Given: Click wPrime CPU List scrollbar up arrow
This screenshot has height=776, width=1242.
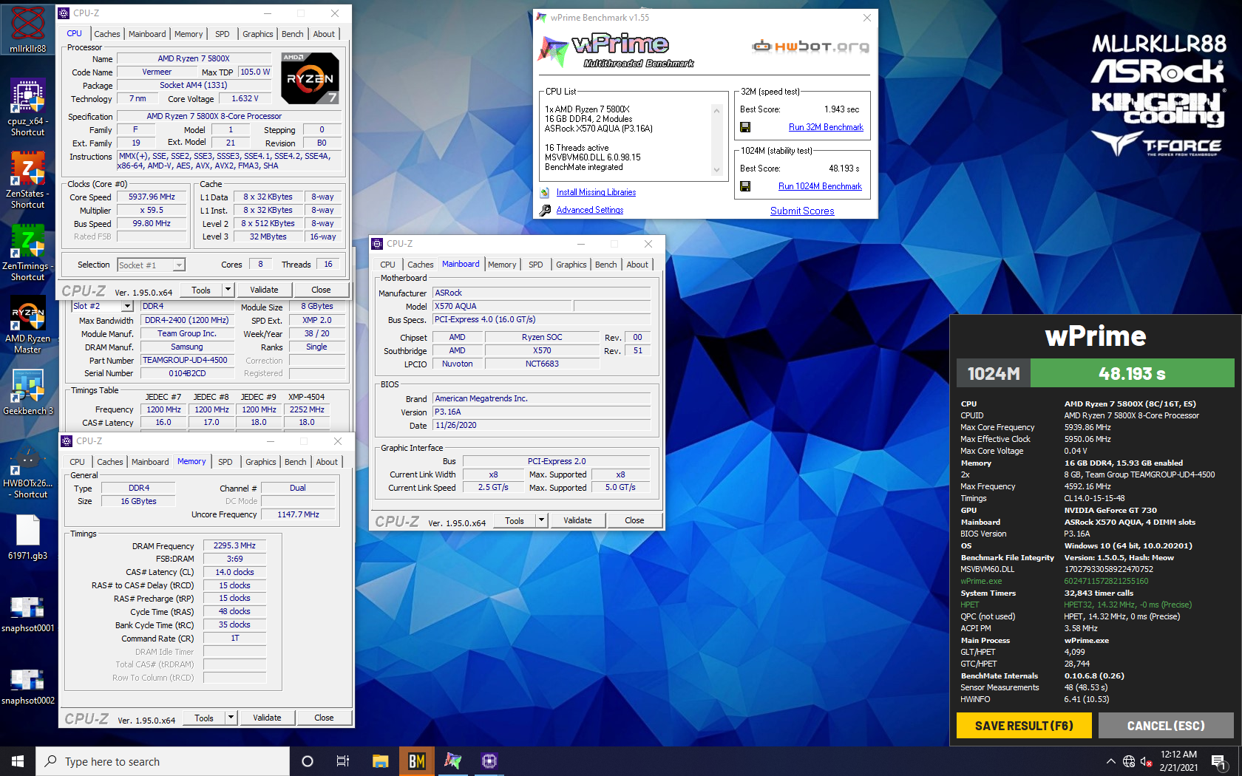Looking at the screenshot, I should coord(716,110).
